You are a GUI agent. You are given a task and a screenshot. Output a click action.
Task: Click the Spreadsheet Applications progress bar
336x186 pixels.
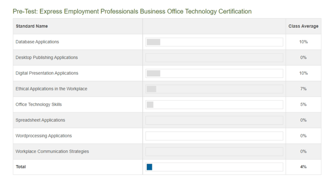click(x=214, y=120)
